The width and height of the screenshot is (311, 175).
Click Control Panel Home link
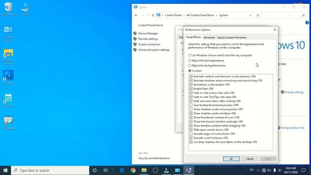pos(151,25)
